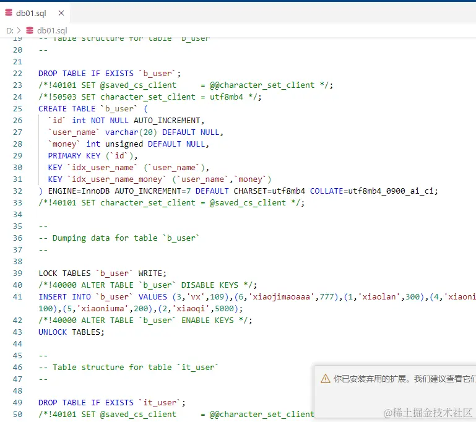Click the warning icon in the notification

[326, 379]
